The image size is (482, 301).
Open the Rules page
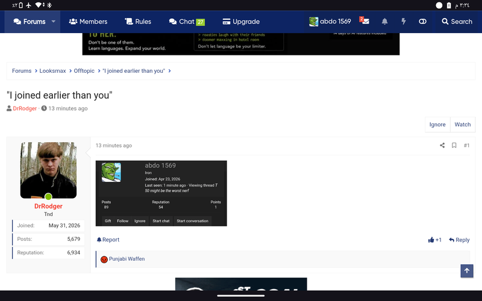[138, 22]
